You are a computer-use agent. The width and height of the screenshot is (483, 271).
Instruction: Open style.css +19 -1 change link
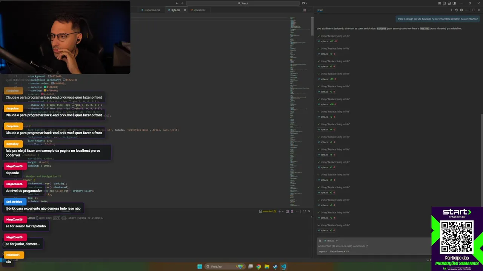327,79
